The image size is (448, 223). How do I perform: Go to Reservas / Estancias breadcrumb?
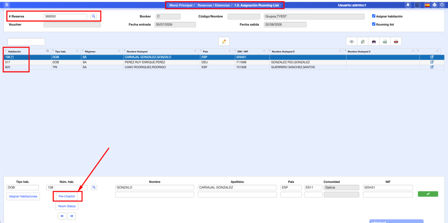click(213, 5)
